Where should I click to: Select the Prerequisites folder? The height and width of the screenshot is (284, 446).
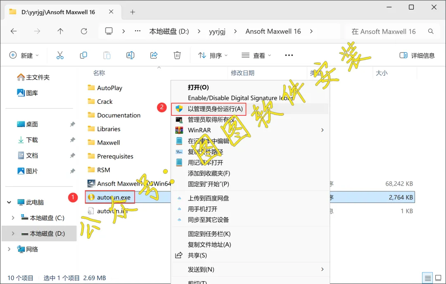[x=110, y=156]
